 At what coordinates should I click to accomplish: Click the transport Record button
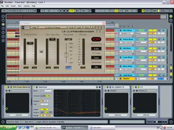pos(67,11)
